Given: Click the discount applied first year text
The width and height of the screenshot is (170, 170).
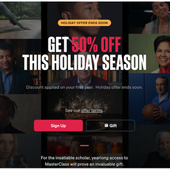Looking at the screenshot, I should 84,87.
